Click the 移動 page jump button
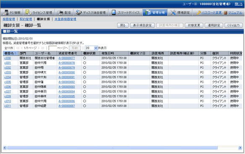This screenshot has width=245, height=154. [x=75, y=48]
